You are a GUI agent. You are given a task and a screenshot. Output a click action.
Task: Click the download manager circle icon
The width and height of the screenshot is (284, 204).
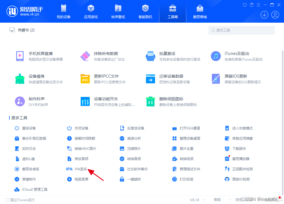click(264, 15)
